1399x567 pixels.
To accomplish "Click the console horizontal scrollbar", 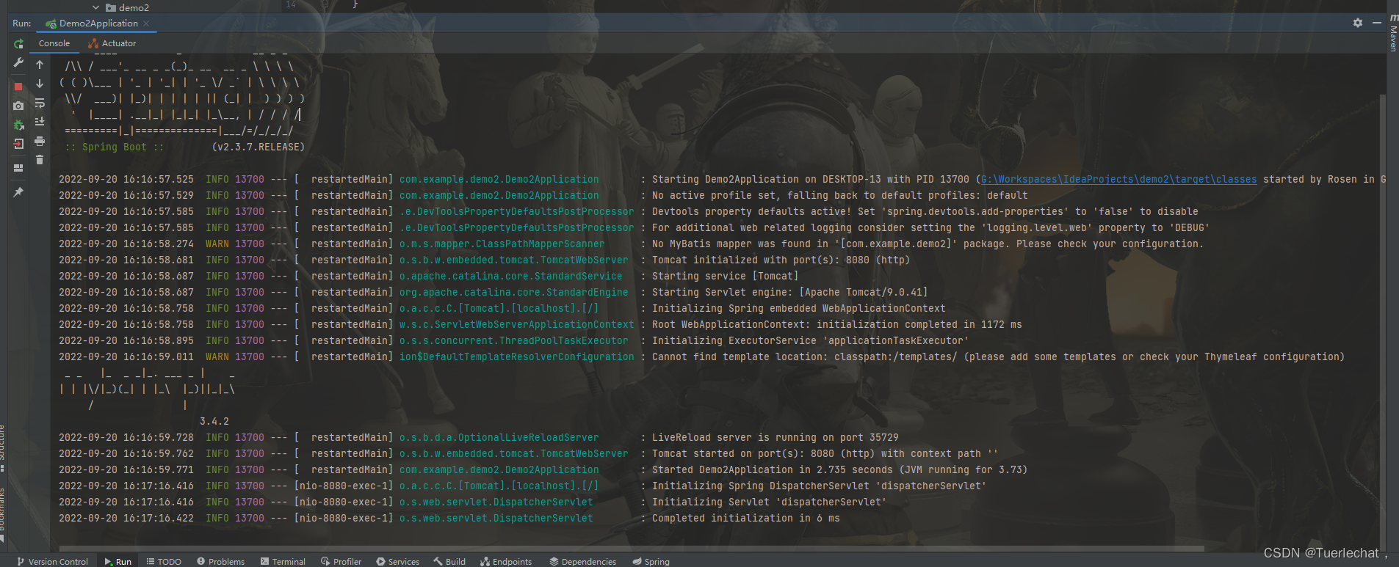I will (632, 548).
